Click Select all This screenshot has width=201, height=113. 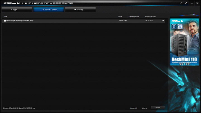click(x=145, y=108)
